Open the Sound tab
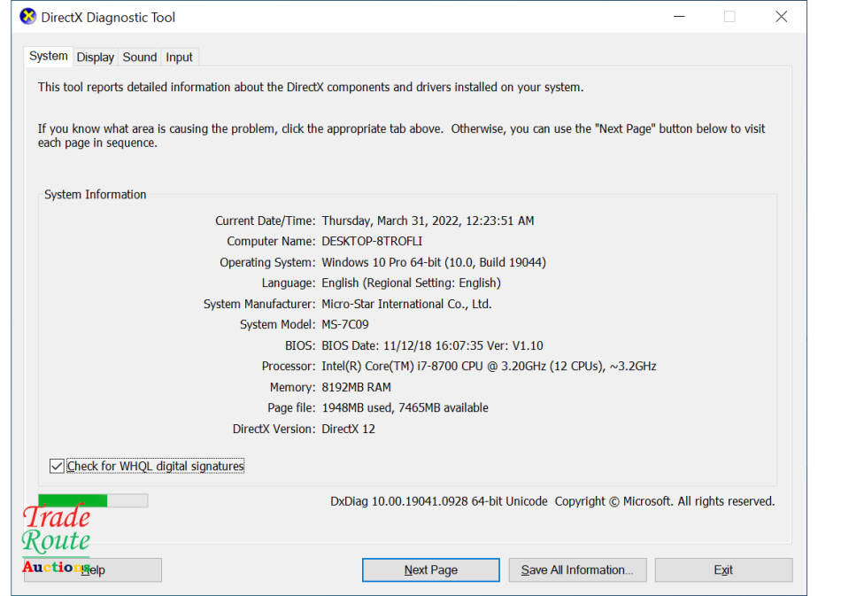841x596 pixels. (x=139, y=58)
